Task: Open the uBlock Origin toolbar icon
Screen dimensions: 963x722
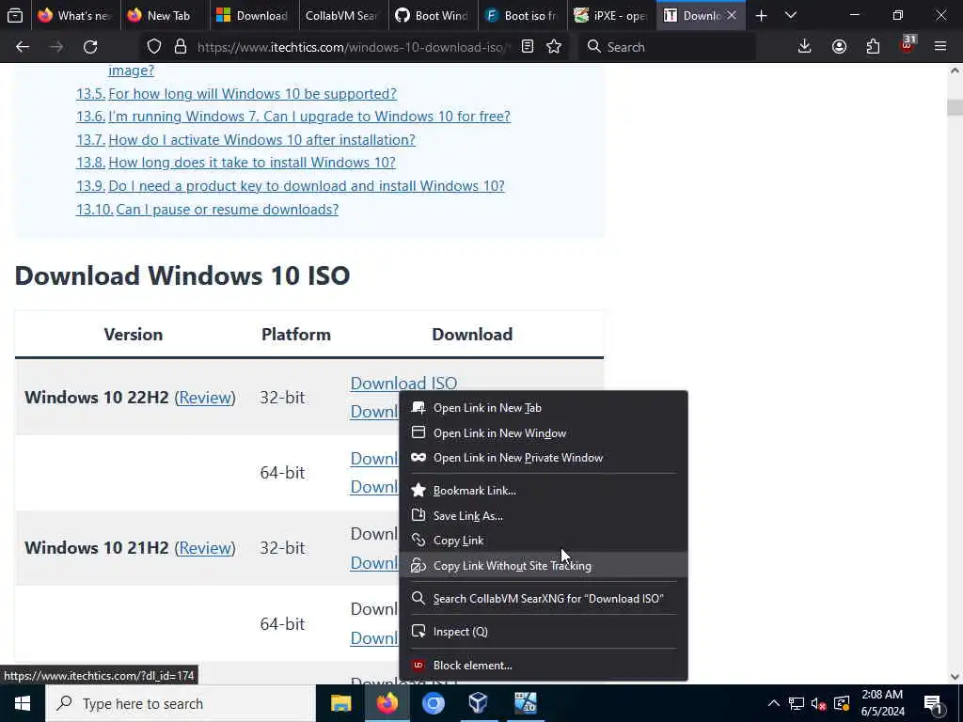Action: pos(908,45)
